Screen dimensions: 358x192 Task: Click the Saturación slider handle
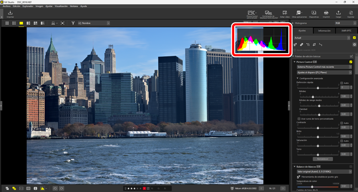[x=318, y=146]
